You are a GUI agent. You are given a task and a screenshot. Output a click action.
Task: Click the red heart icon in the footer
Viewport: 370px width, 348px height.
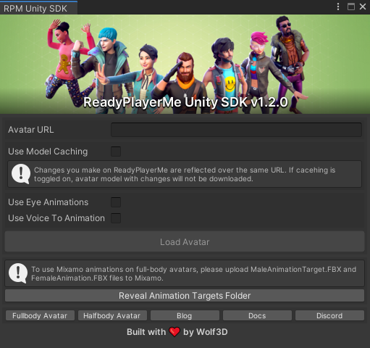[175, 332]
